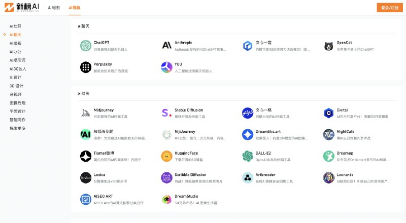Viewport: 406px width, 223px height.
Task: Open the Artbreeder title link
Action: pos(265,175)
